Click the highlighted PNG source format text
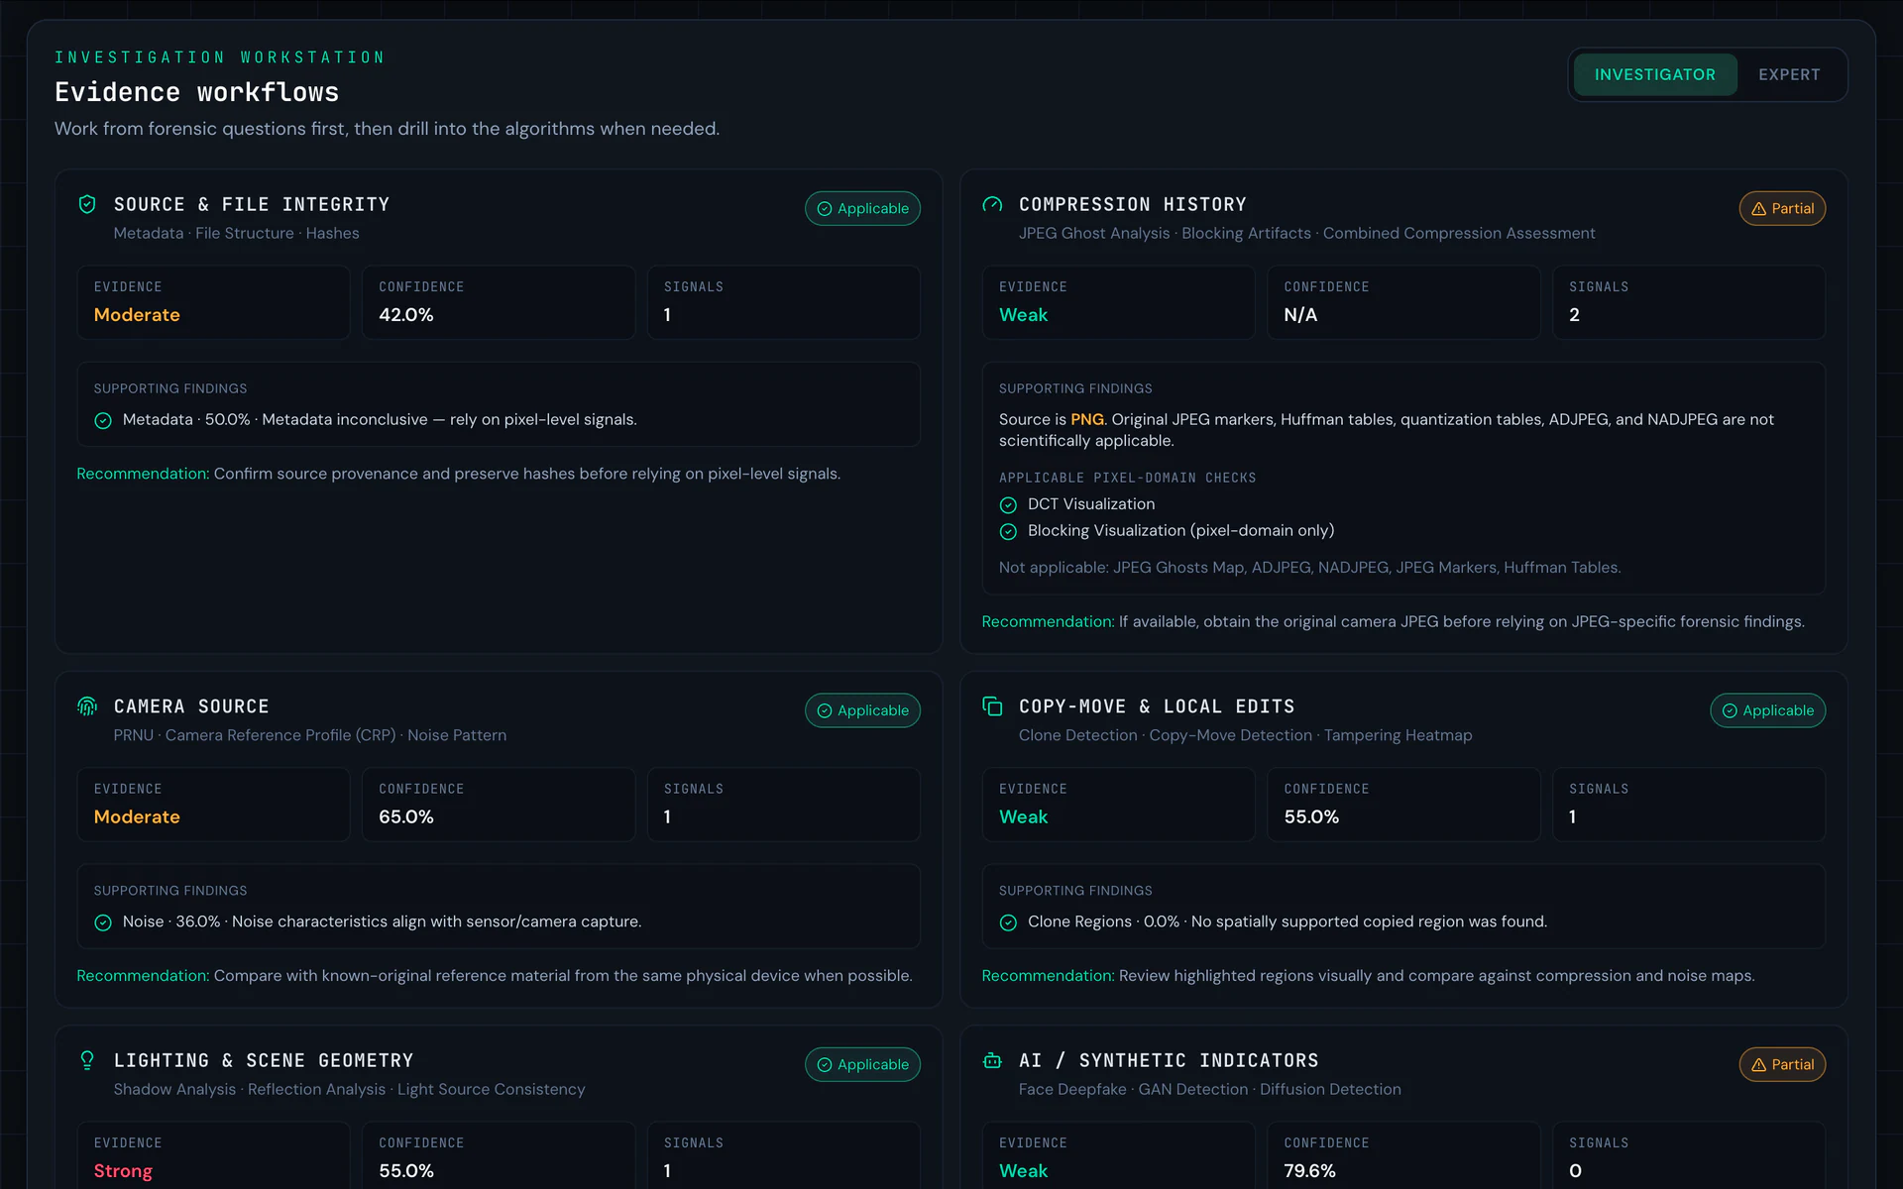The image size is (1903, 1189). pos(1087,419)
